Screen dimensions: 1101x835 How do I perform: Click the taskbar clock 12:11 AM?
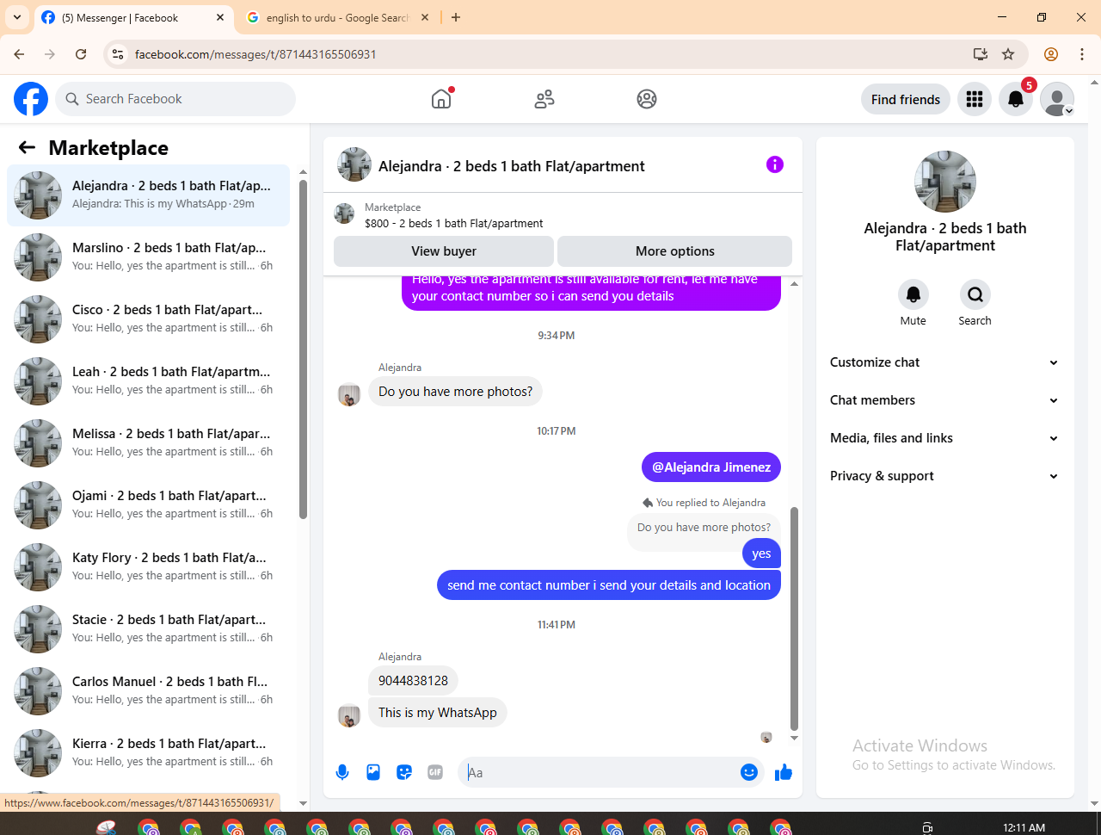click(1024, 827)
